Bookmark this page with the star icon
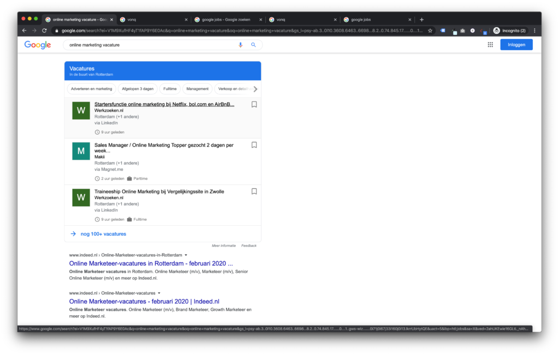Viewport: 559px width, 355px height. pyautogui.click(x=430, y=31)
